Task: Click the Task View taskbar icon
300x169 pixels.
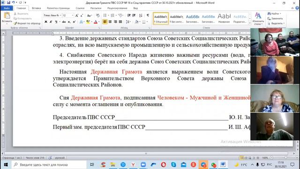Action: click(x=92, y=165)
